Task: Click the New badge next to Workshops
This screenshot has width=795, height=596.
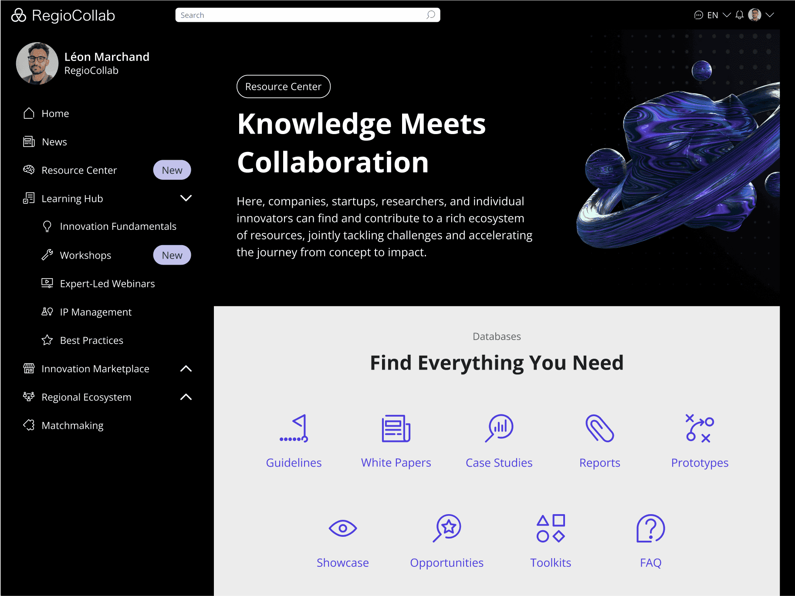Action: (172, 255)
